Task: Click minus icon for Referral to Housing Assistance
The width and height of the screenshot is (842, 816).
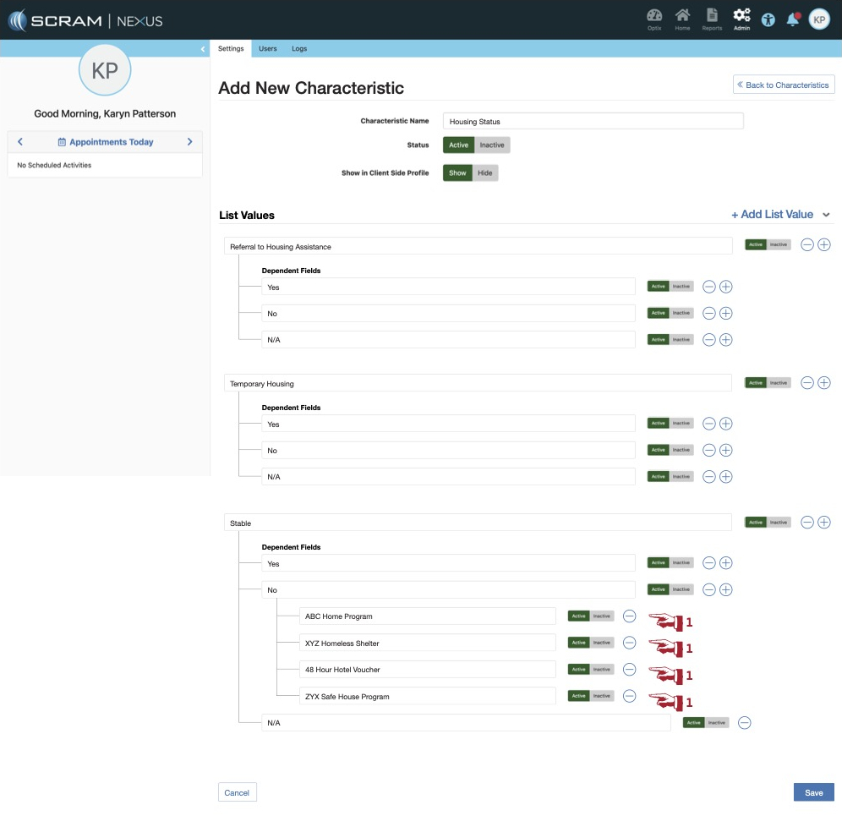Action: (x=807, y=244)
